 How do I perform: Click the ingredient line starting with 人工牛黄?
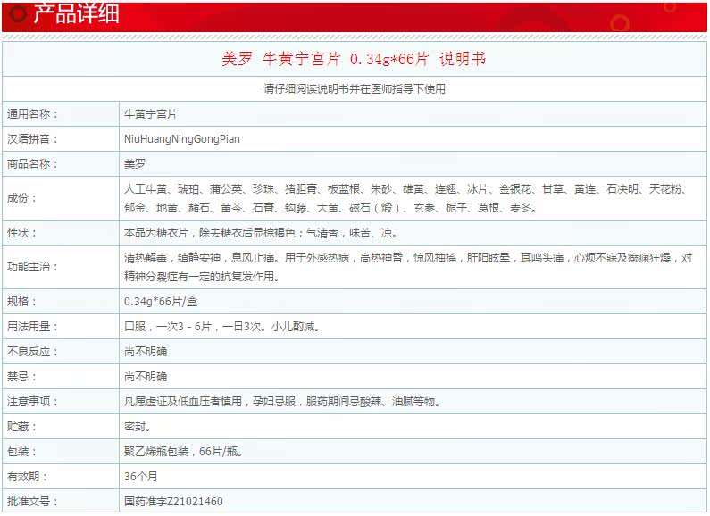406,188
